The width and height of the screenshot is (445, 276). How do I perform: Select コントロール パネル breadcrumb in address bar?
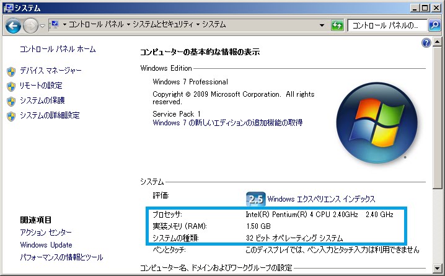click(96, 25)
